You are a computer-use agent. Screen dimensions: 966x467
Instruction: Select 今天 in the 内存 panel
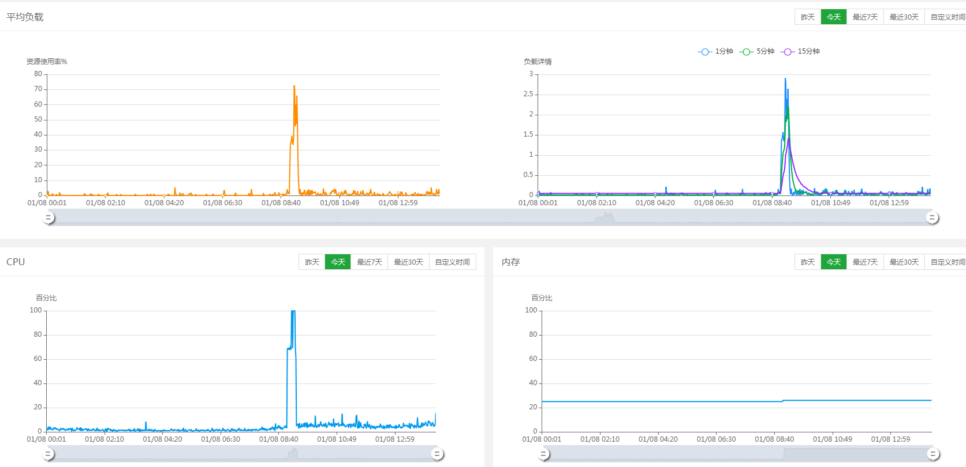click(x=834, y=262)
